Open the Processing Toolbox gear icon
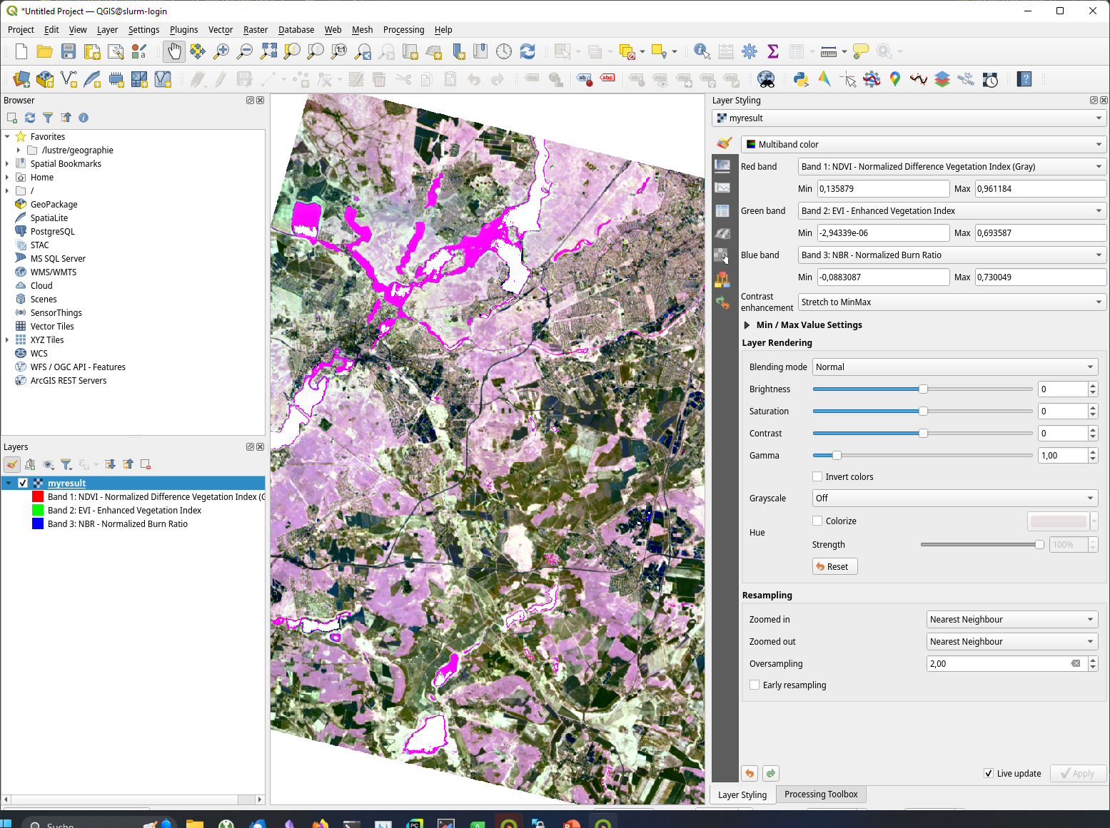The image size is (1110, 828). click(750, 51)
